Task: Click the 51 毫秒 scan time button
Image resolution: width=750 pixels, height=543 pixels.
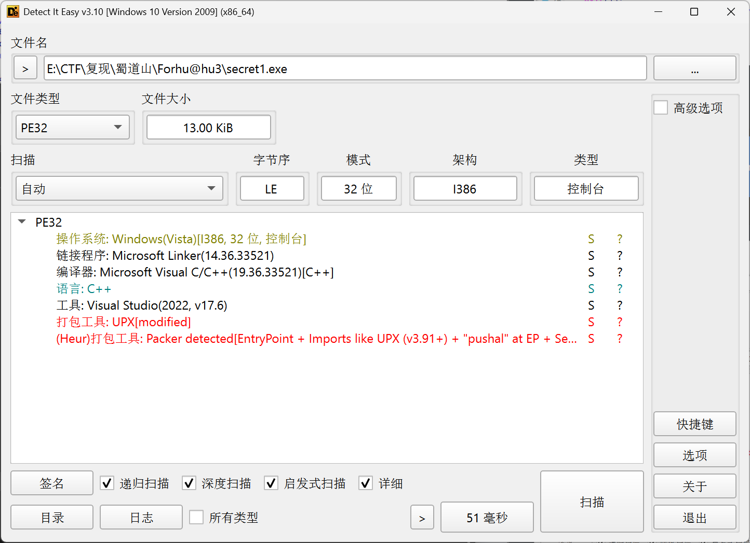Action: [487, 517]
